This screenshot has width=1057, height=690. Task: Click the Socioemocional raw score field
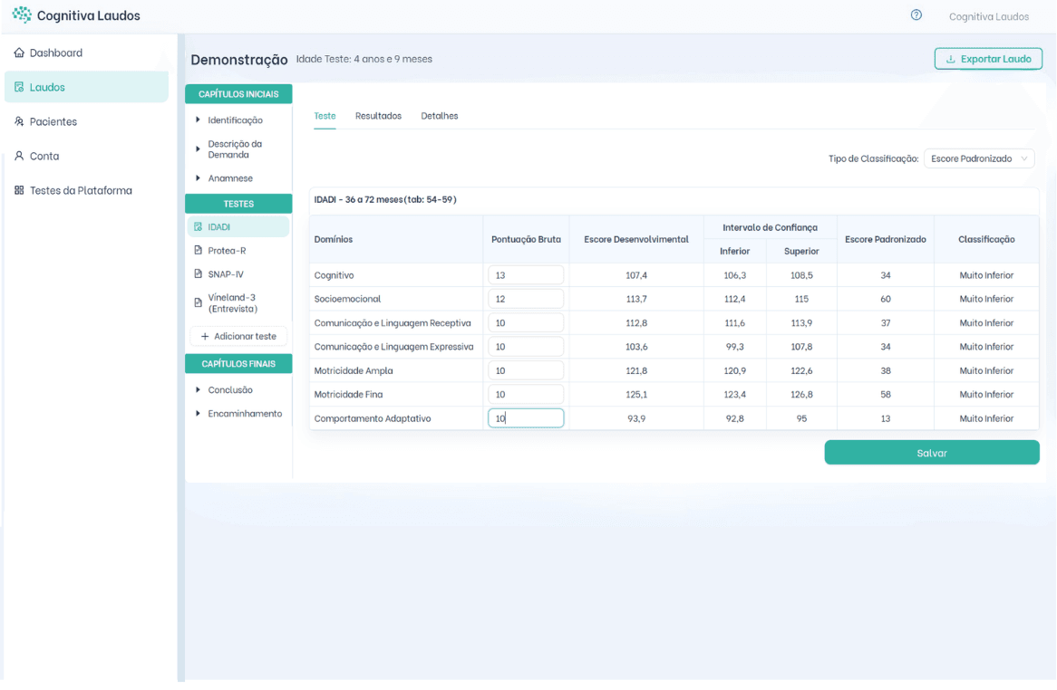(526, 299)
